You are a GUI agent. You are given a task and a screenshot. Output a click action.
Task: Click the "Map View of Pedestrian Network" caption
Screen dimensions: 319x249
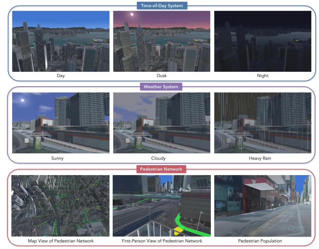pos(61,241)
